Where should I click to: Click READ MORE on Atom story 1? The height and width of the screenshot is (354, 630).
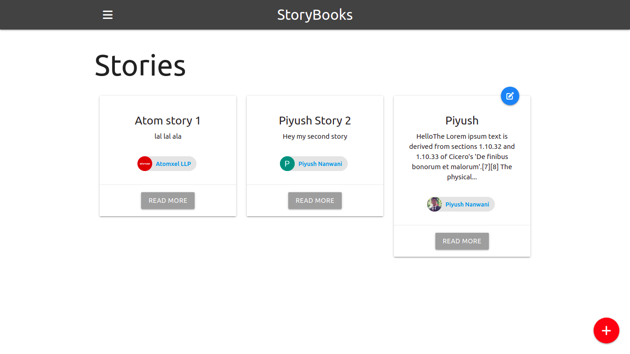pyautogui.click(x=167, y=201)
